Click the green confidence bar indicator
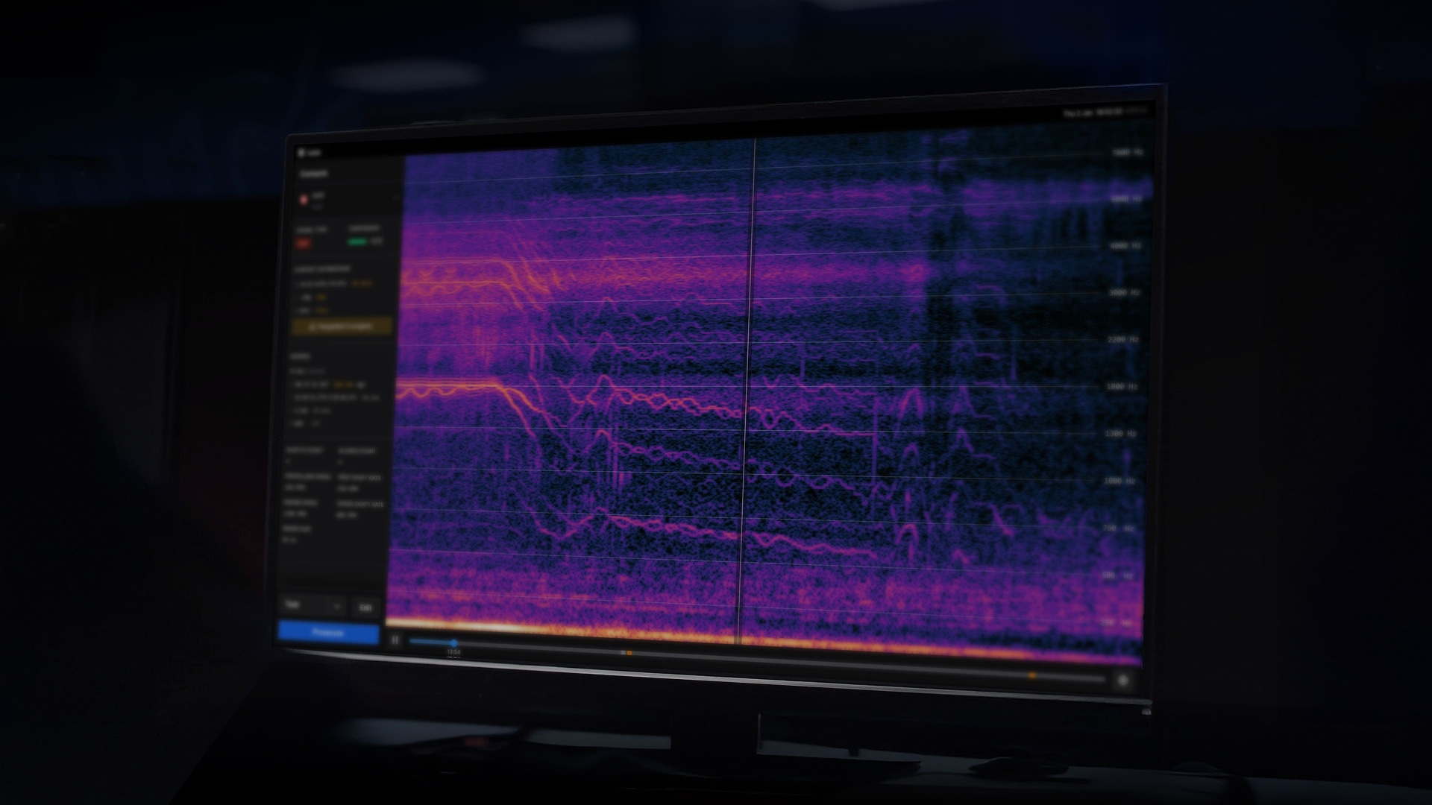The image size is (1432, 805). pyautogui.click(x=357, y=241)
